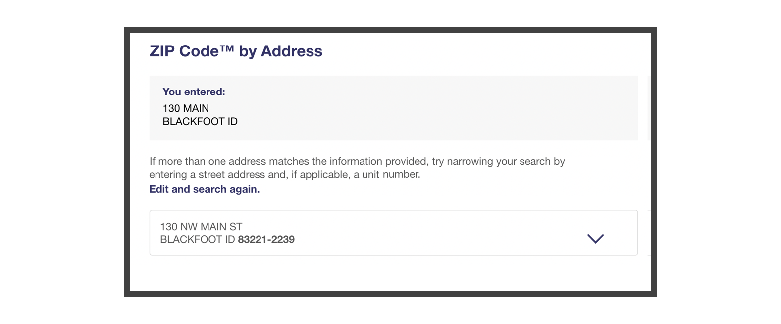Click the bold ZIP code 83221-2239
Image resolution: width=781 pixels, height=324 pixels.
pyautogui.click(x=265, y=240)
